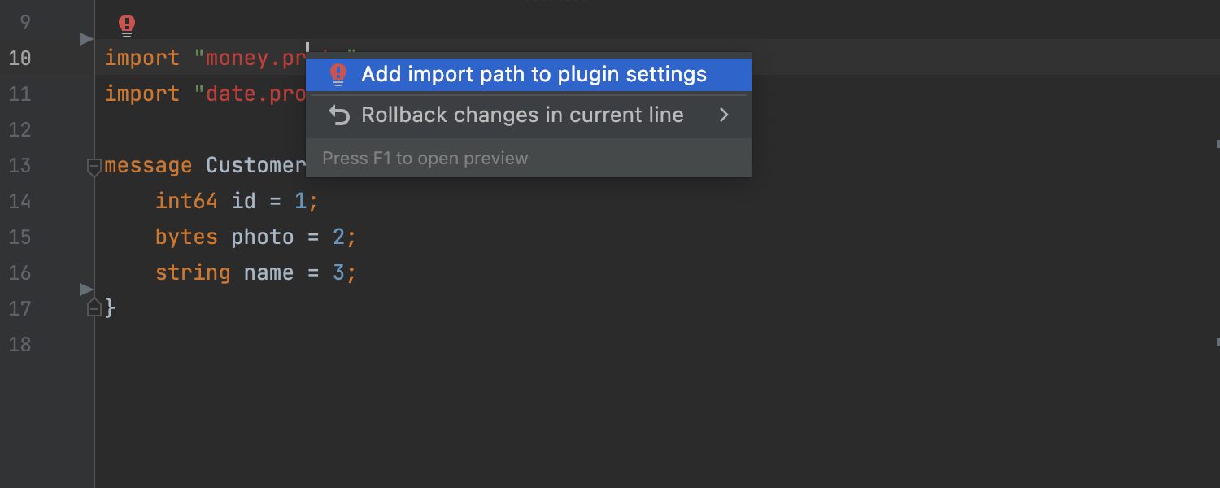1220x488 pixels.
Task: Click the Press F1 to open preview hint
Action: coord(425,159)
